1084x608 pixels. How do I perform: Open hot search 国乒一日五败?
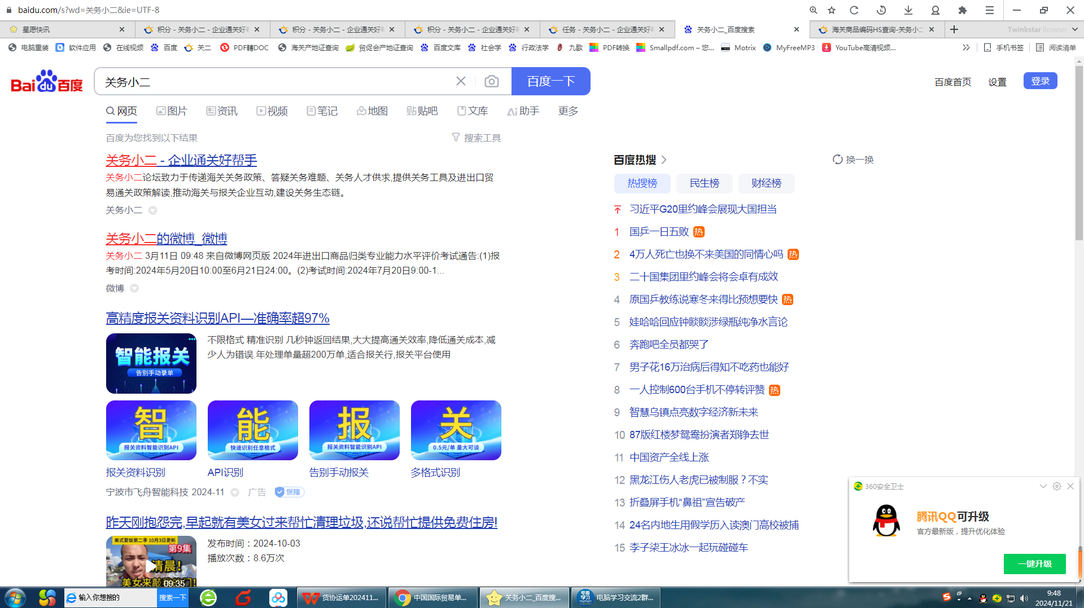[x=659, y=232]
